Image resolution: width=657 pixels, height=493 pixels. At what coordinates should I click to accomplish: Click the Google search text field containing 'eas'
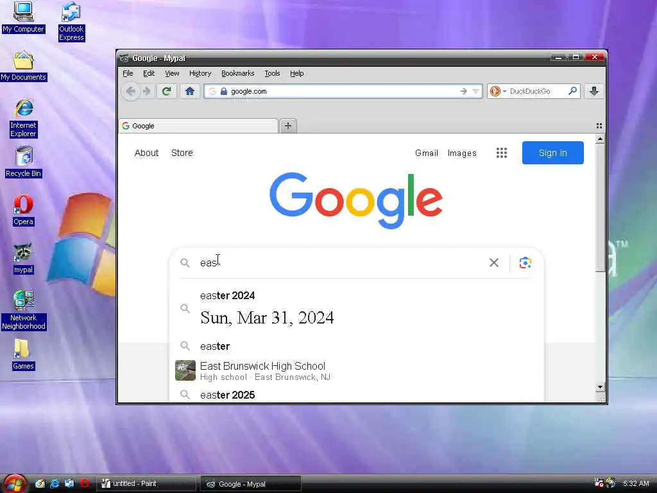pos(339,263)
